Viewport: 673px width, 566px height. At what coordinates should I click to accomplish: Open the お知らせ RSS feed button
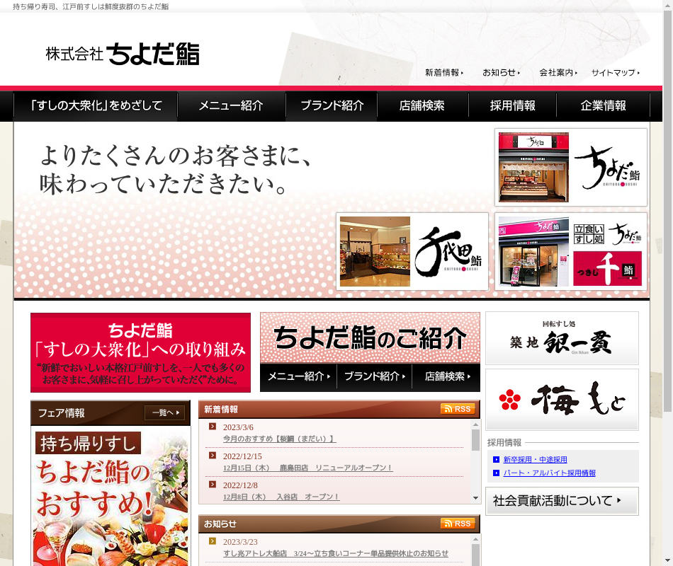tap(458, 524)
